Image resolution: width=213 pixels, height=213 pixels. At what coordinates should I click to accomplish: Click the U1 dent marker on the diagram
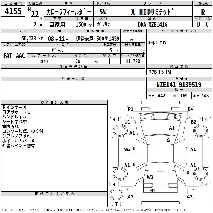tap(127, 122)
